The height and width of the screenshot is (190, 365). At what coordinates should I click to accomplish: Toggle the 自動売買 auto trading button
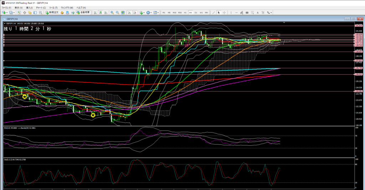(x=83, y=12)
